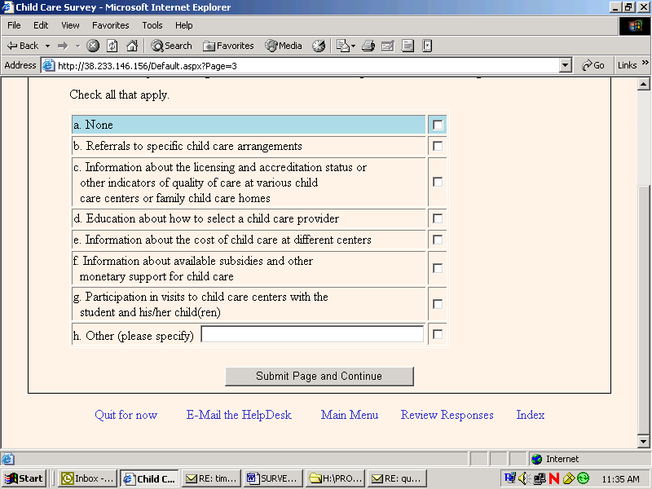Click the Stop toolbar icon
The height and width of the screenshot is (489, 652).
93,46
